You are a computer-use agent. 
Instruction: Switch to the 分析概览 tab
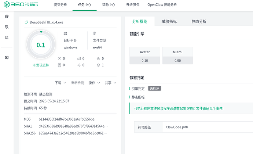[140, 21]
